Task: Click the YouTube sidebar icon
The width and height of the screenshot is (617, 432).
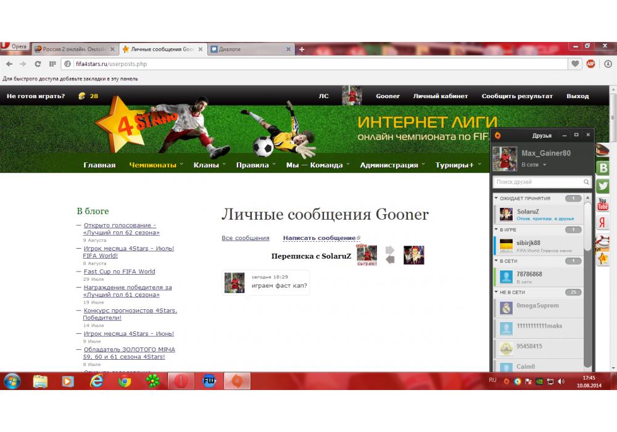Action: [603, 204]
